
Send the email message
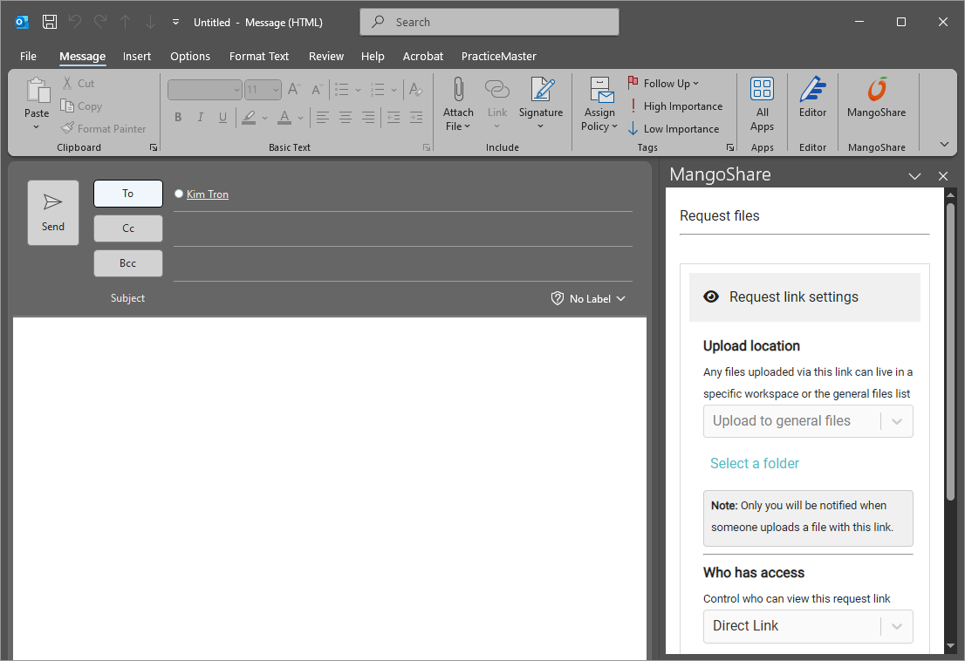pos(52,212)
